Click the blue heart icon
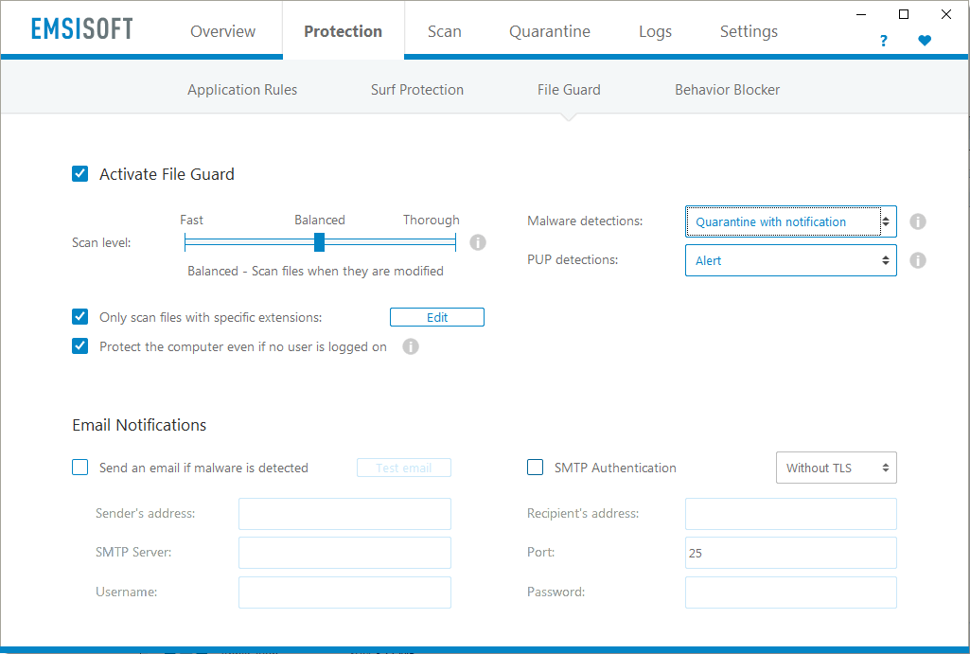This screenshot has width=970, height=654. pyautogui.click(x=925, y=40)
